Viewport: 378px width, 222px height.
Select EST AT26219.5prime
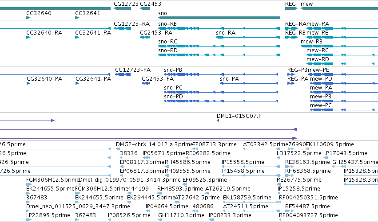pos(228,189)
